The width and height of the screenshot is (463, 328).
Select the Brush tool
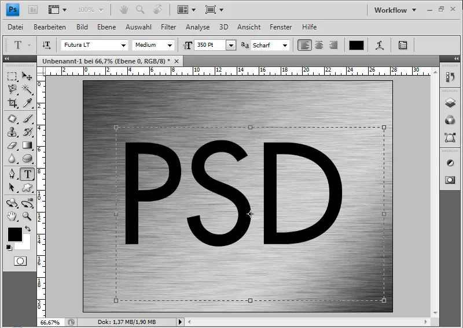tap(27, 118)
